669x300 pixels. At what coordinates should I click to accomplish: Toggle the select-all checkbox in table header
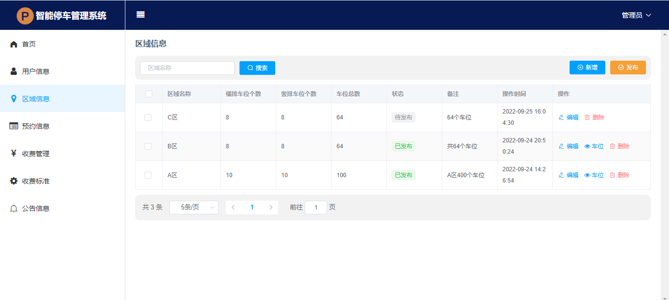point(149,94)
